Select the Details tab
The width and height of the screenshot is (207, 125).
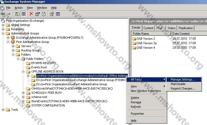click(x=136, y=28)
